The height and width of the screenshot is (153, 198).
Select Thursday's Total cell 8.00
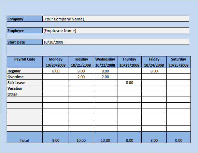129,137
